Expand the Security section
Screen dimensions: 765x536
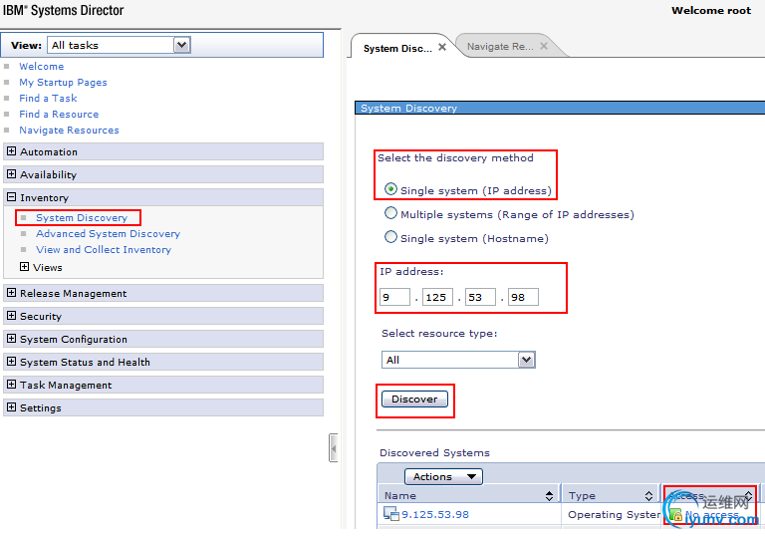pos(11,316)
